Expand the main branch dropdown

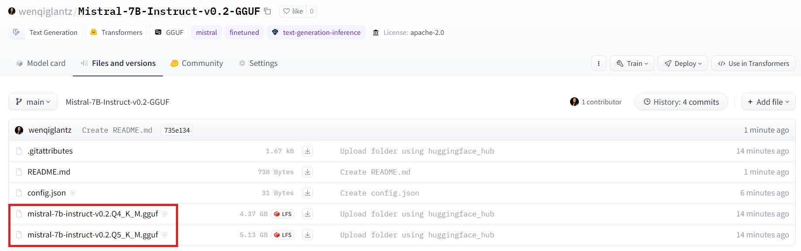point(33,102)
